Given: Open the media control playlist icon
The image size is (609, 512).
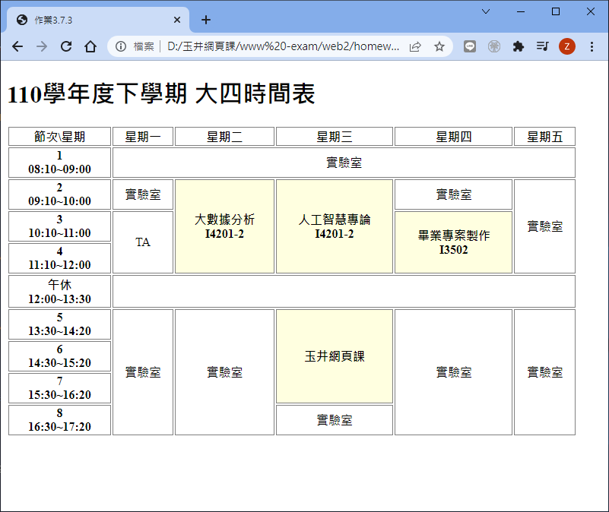Looking at the screenshot, I should (542, 46).
